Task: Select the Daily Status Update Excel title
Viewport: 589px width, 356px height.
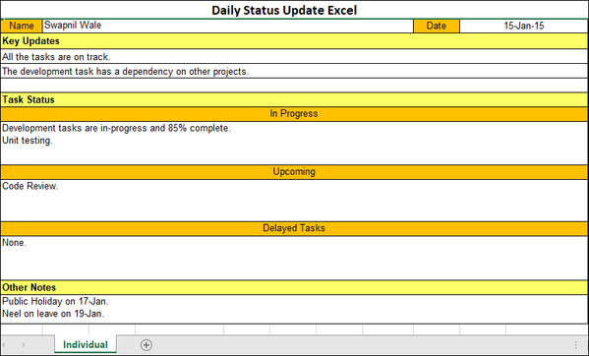Action: coord(284,10)
